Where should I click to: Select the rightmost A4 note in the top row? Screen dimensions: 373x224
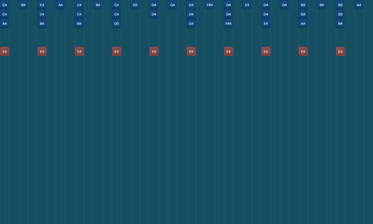pos(359,5)
